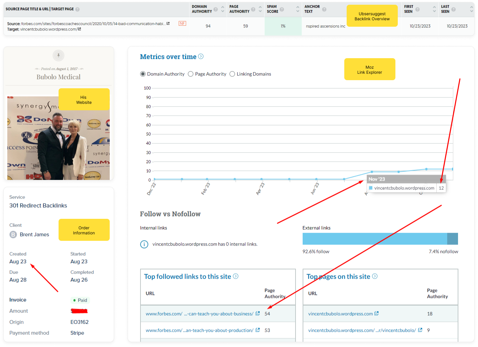Select the Linking Domains radio button
Image resolution: width=478 pixels, height=347 pixels.
coord(232,74)
